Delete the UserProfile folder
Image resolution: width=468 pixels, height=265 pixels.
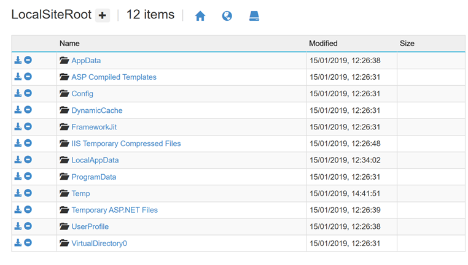pyautogui.click(x=28, y=226)
